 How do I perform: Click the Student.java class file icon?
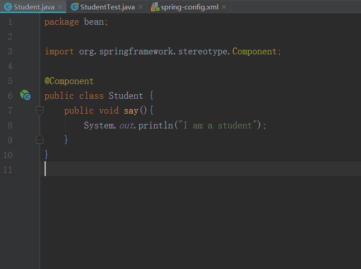[8, 7]
